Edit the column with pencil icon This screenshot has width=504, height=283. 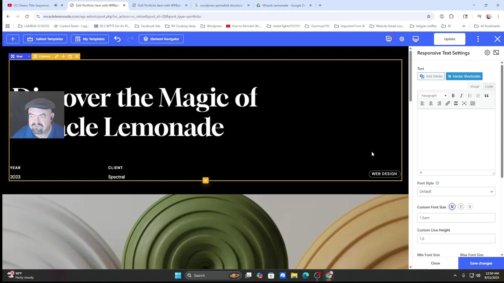[x=56, y=56]
